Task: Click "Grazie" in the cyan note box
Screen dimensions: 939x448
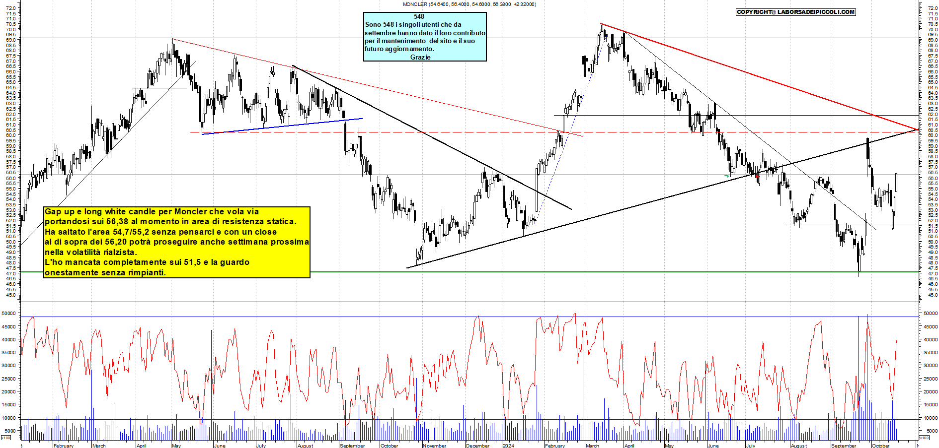Action: pos(420,57)
